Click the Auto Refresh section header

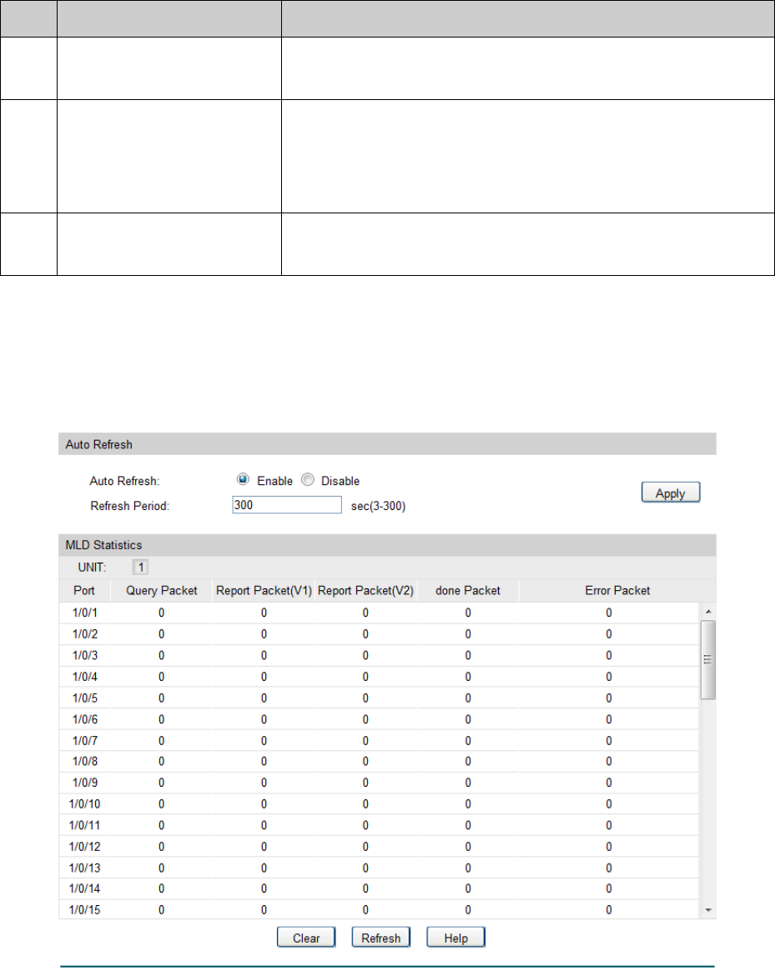[387, 444]
